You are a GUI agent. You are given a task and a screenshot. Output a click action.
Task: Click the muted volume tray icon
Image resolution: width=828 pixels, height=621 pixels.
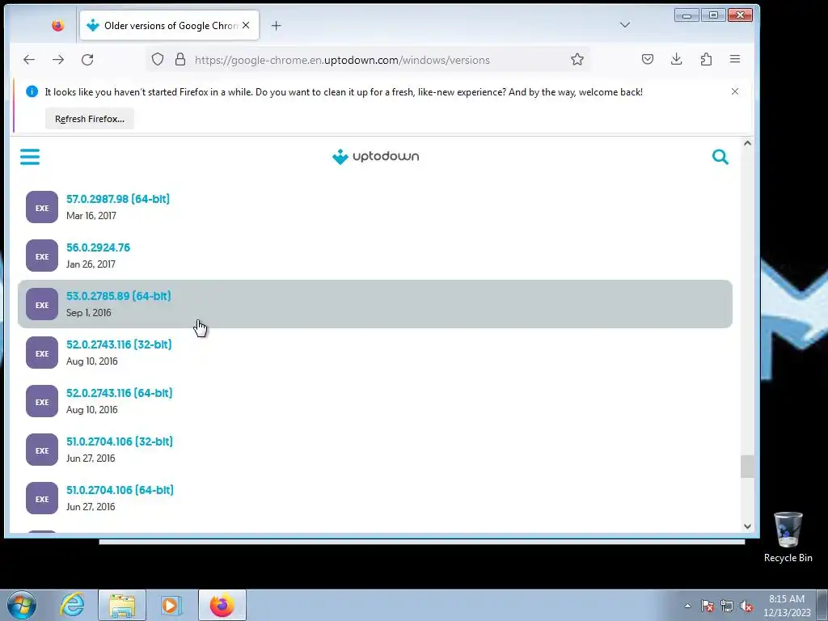tap(746, 606)
